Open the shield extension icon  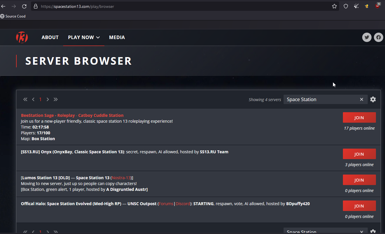click(x=346, y=6)
